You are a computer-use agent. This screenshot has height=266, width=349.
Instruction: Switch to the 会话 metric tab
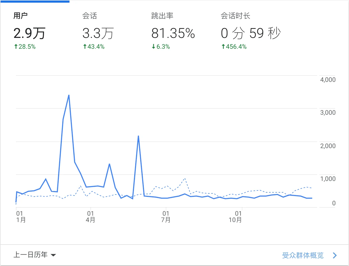pyautogui.click(x=90, y=16)
